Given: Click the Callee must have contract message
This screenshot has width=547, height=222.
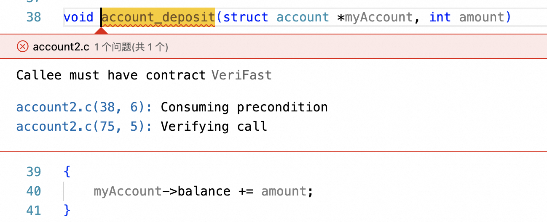Looking at the screenshot, I should 111,75.
